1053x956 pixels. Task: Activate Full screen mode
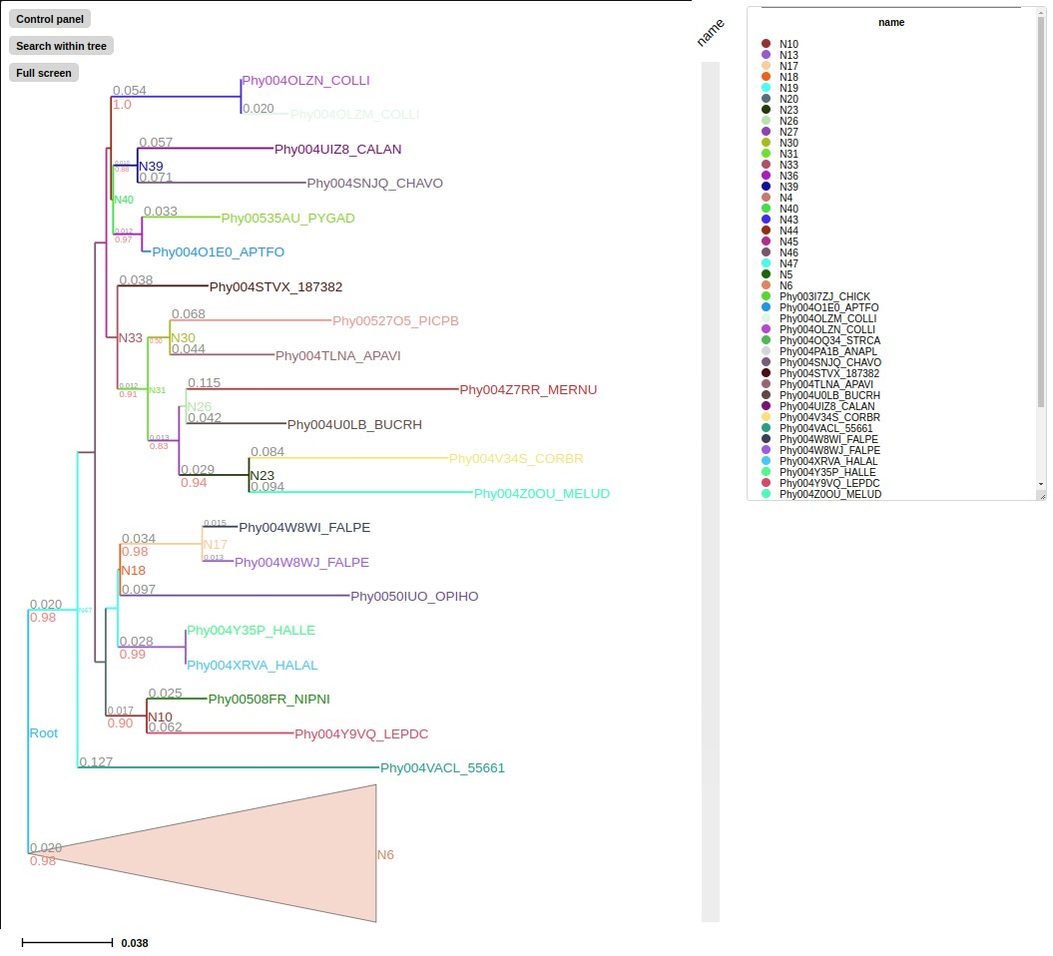coord(43,72)
